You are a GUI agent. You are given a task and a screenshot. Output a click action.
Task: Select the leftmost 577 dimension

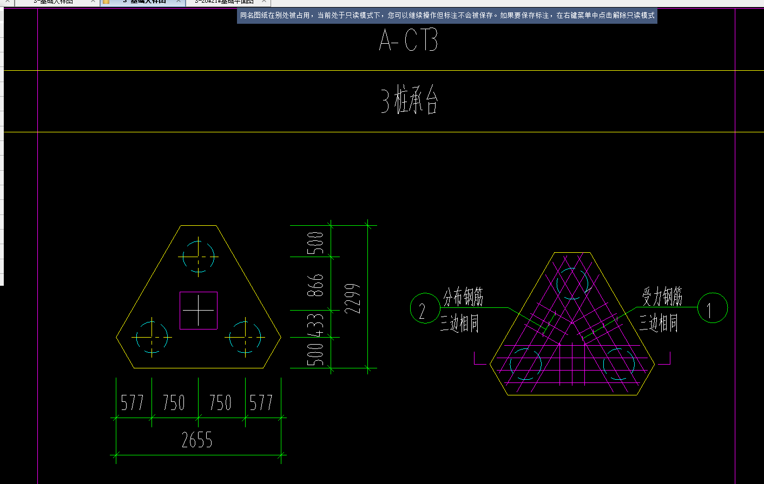[x=132, y=402]
